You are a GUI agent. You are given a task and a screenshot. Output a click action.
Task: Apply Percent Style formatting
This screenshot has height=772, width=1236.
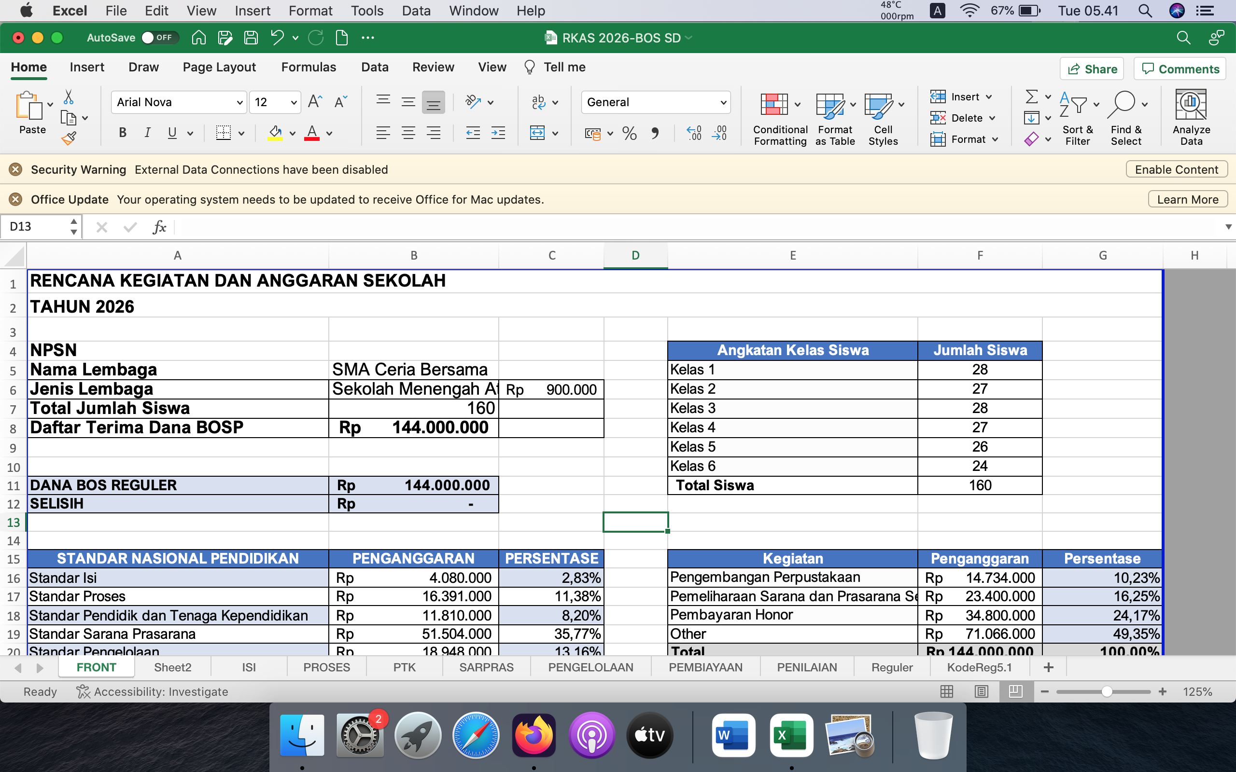pyautogui.click(x=629, y=134)
